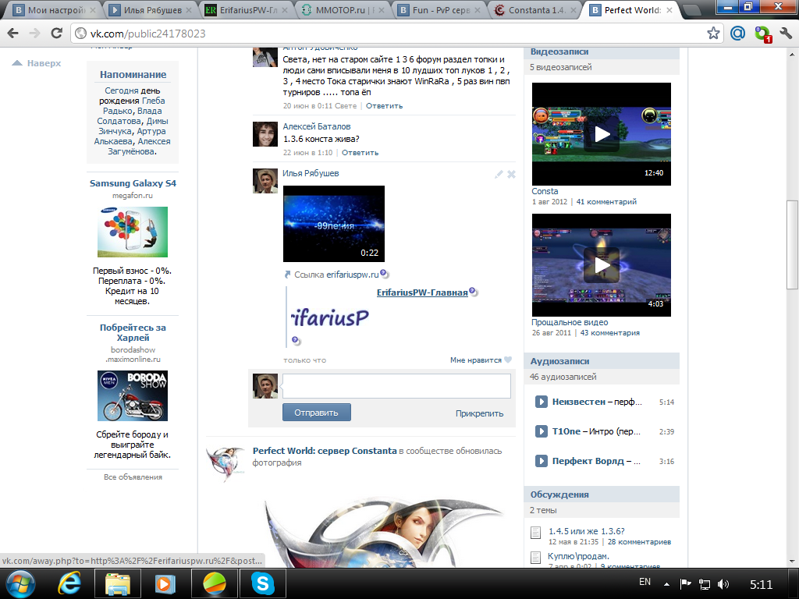Open the media player taskbar icon
Image resolution: width=799 pixels, height=599 pixels.
coord(165,583)
